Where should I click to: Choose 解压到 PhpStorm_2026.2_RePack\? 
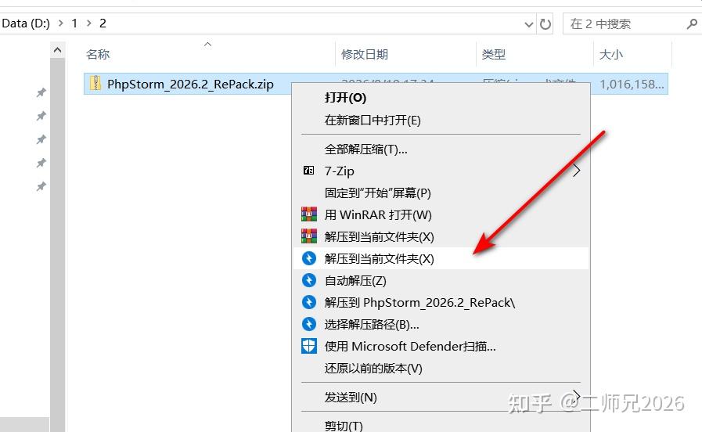pos(441,302)
